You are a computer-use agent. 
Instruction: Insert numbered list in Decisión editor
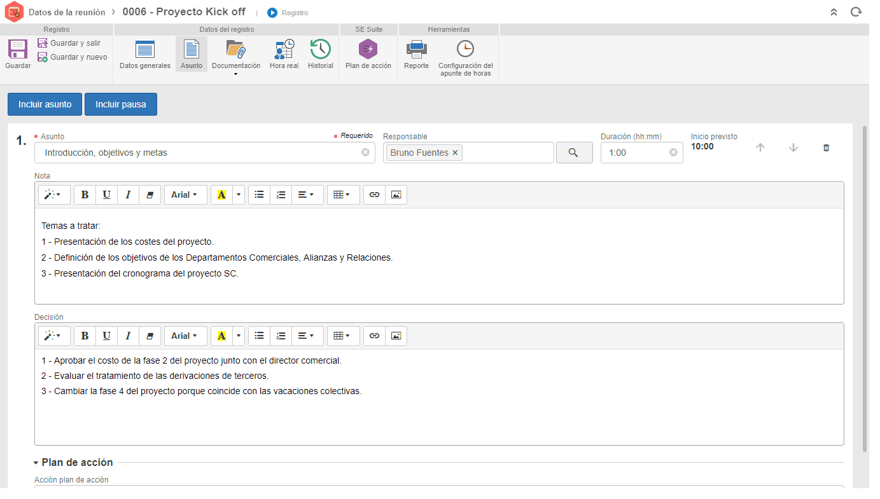pyautogui.click(x=281, y=336)
